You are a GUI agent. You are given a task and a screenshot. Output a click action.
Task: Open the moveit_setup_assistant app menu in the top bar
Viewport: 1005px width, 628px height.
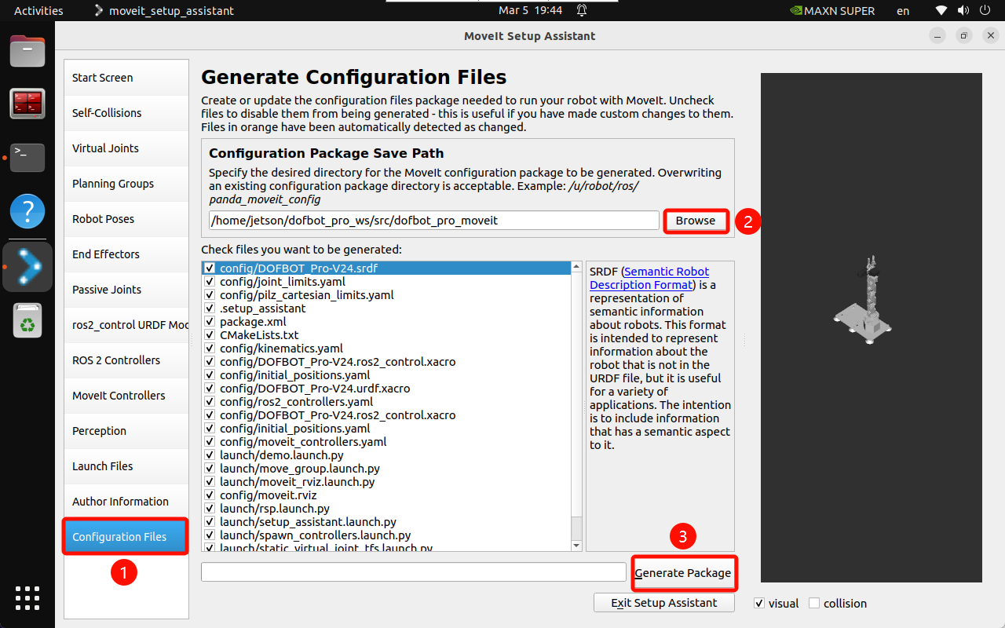click(x=163, y=11)
